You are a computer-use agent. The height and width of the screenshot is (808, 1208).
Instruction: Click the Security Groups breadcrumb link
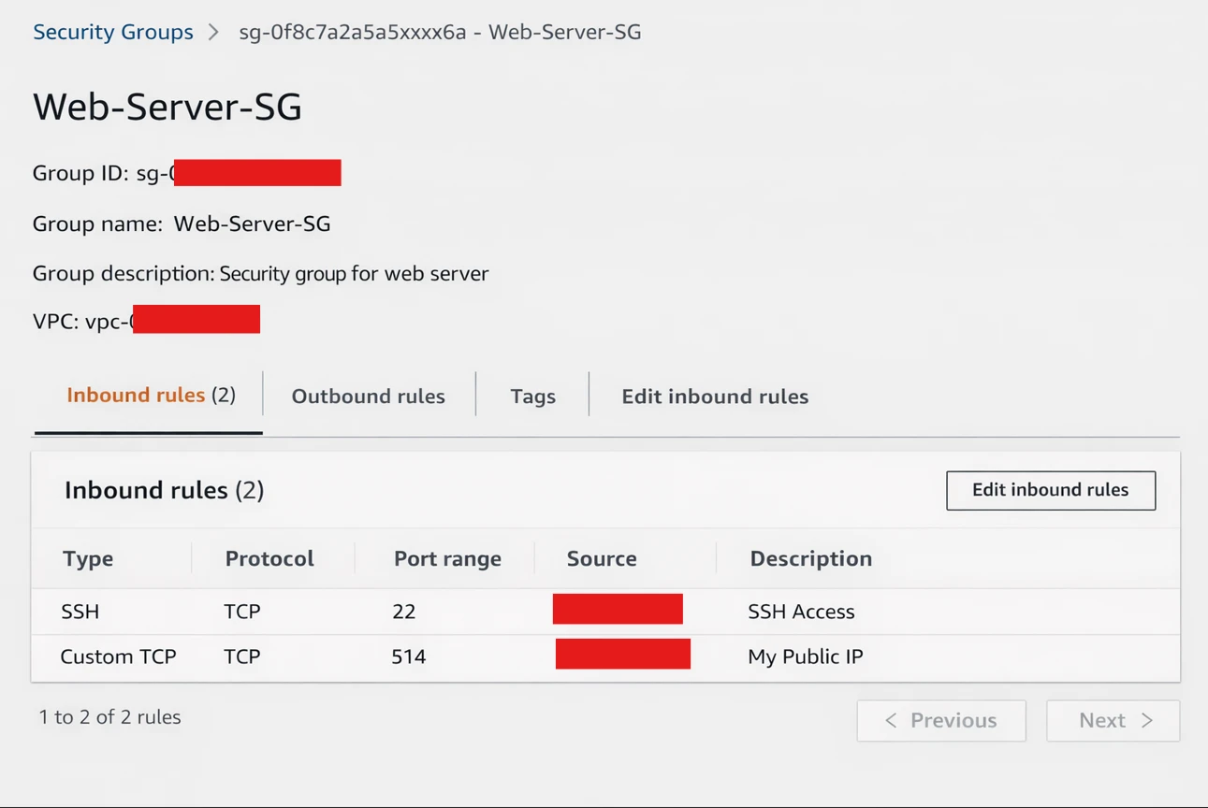[x=112, y=32]
